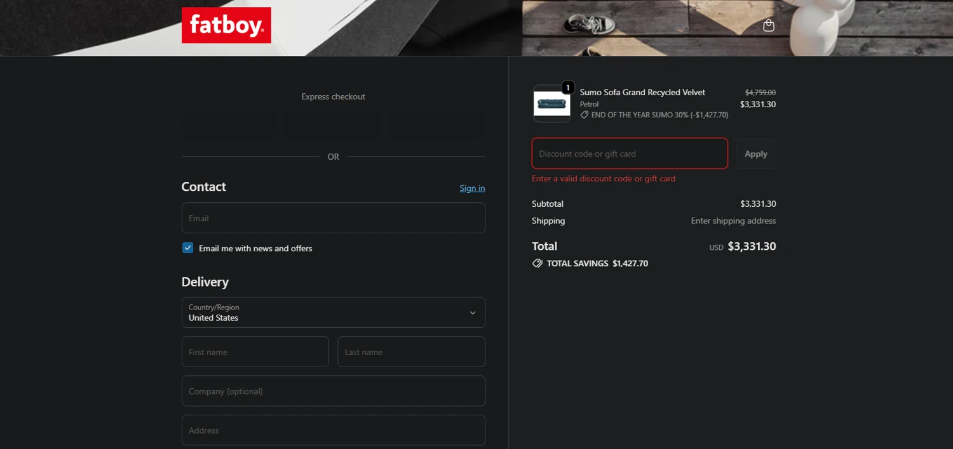The image size is (953, 449).
Task: Toggle Email me with news and offers
Action: tap(187, 248)
